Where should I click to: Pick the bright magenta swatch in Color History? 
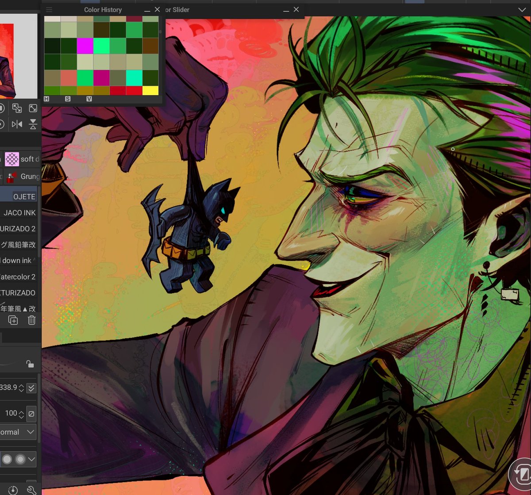click(85, 46)
